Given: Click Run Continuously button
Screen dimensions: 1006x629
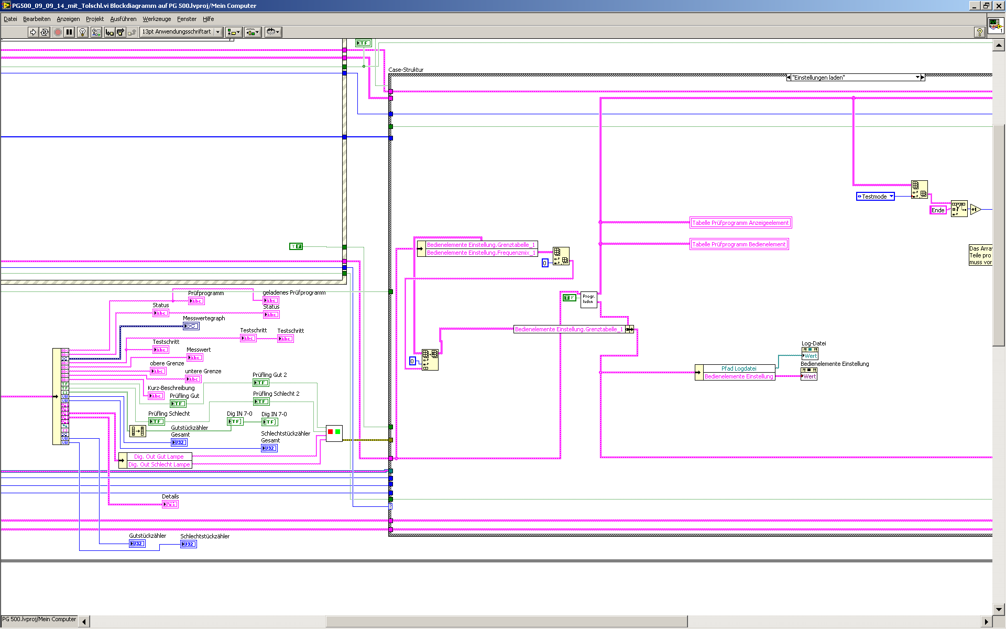Looking at the screenshot, I should coord(45,32).
